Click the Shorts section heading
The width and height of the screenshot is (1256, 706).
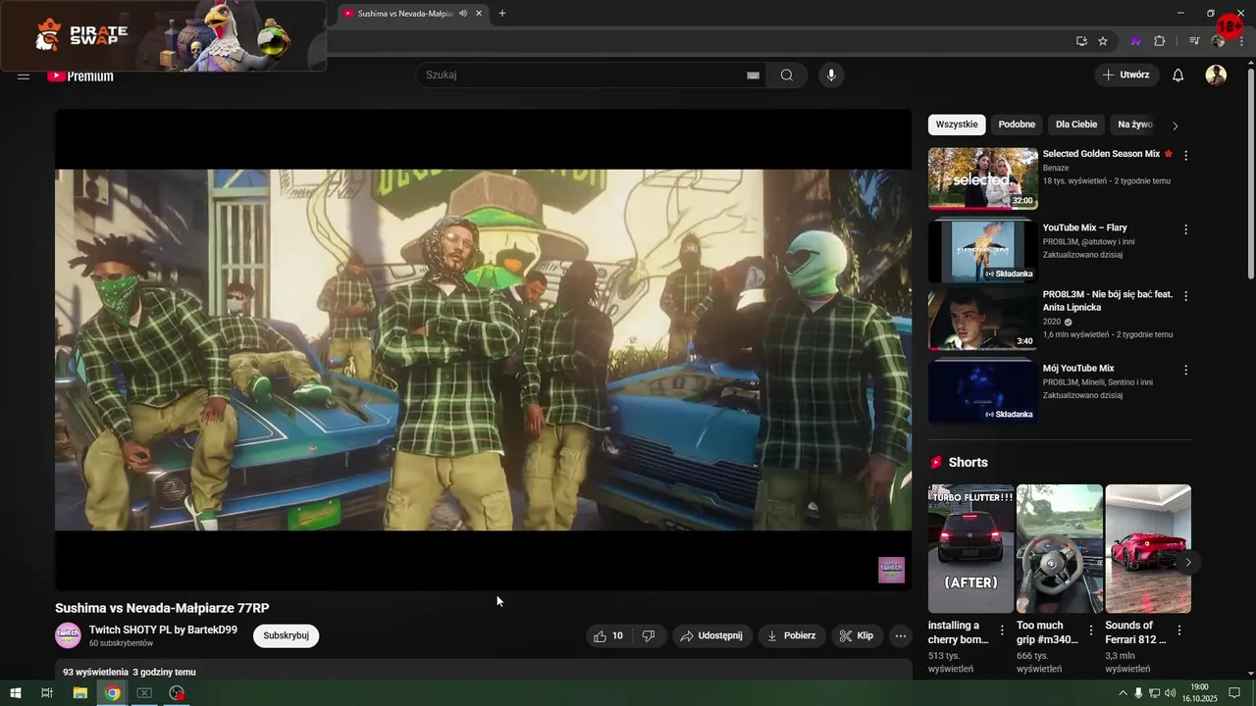[x=968, y=462]
